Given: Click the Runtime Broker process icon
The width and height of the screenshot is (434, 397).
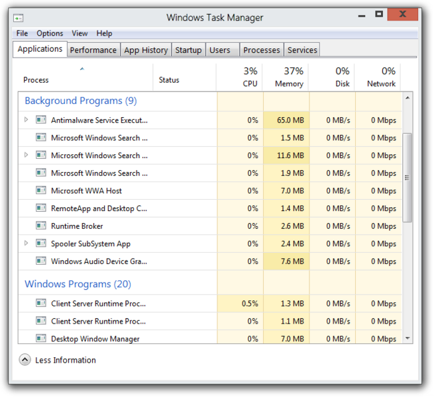Looking at the screenshot, I should click(41, 226).
